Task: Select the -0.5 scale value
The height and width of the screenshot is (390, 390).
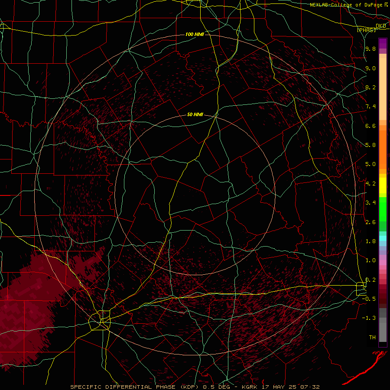Action: (369, 299)
